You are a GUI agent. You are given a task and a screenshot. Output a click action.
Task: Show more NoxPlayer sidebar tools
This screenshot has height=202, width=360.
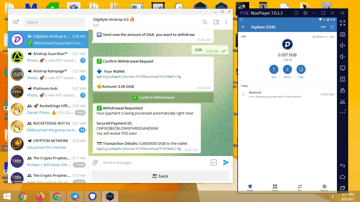[x=343, y=113]
